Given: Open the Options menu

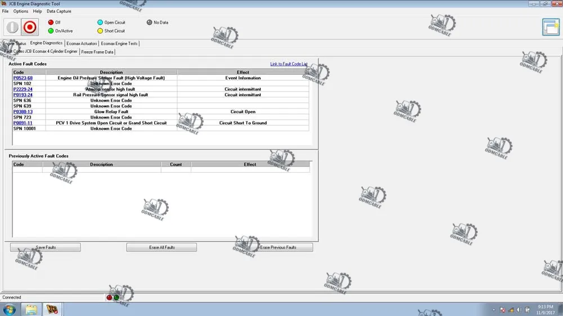Looking at the screenshot, I should tap(21, 11).
